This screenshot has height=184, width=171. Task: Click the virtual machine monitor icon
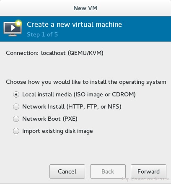pos(13,29)
